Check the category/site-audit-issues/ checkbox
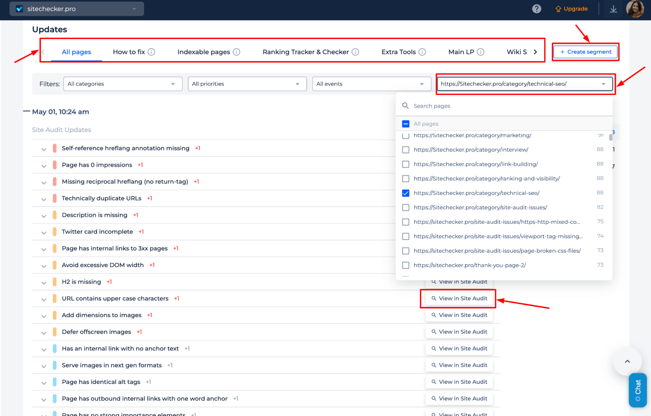The width and height of the screenshot is (651, 416). 406,208
